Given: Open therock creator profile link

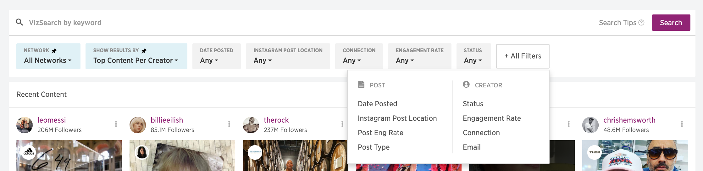Looking at the screenshot, I should coord(276,120).
